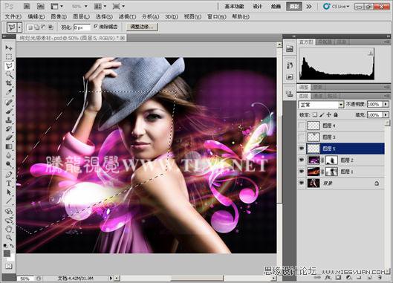This screenshot has height=283, width=393.
Task: Toggle Quick Mask mode icon
Action: 9,266
